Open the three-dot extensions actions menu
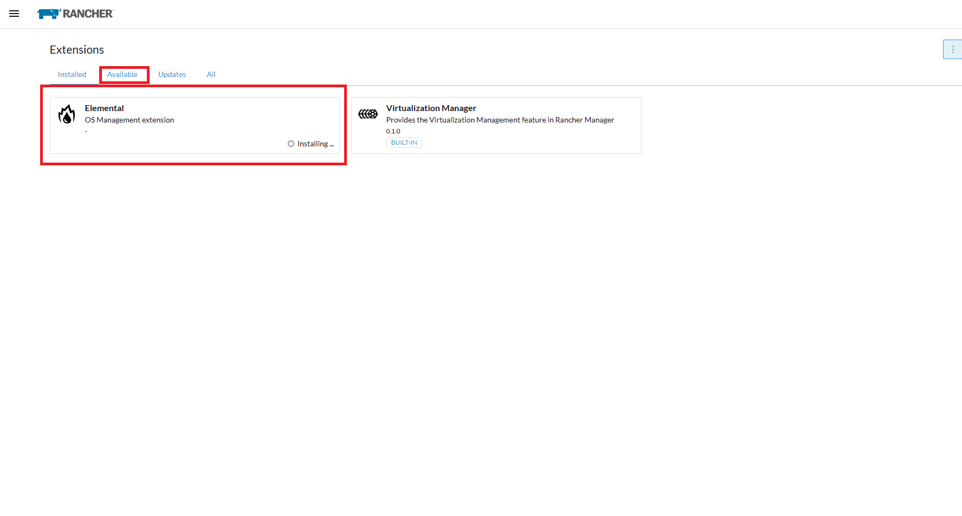 click(952, 49)
